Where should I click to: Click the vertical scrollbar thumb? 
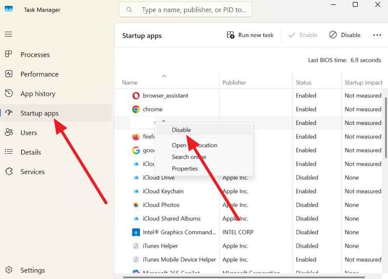click(386, 127)
